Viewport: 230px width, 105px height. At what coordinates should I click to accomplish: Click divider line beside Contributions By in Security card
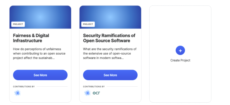(122, 87)
